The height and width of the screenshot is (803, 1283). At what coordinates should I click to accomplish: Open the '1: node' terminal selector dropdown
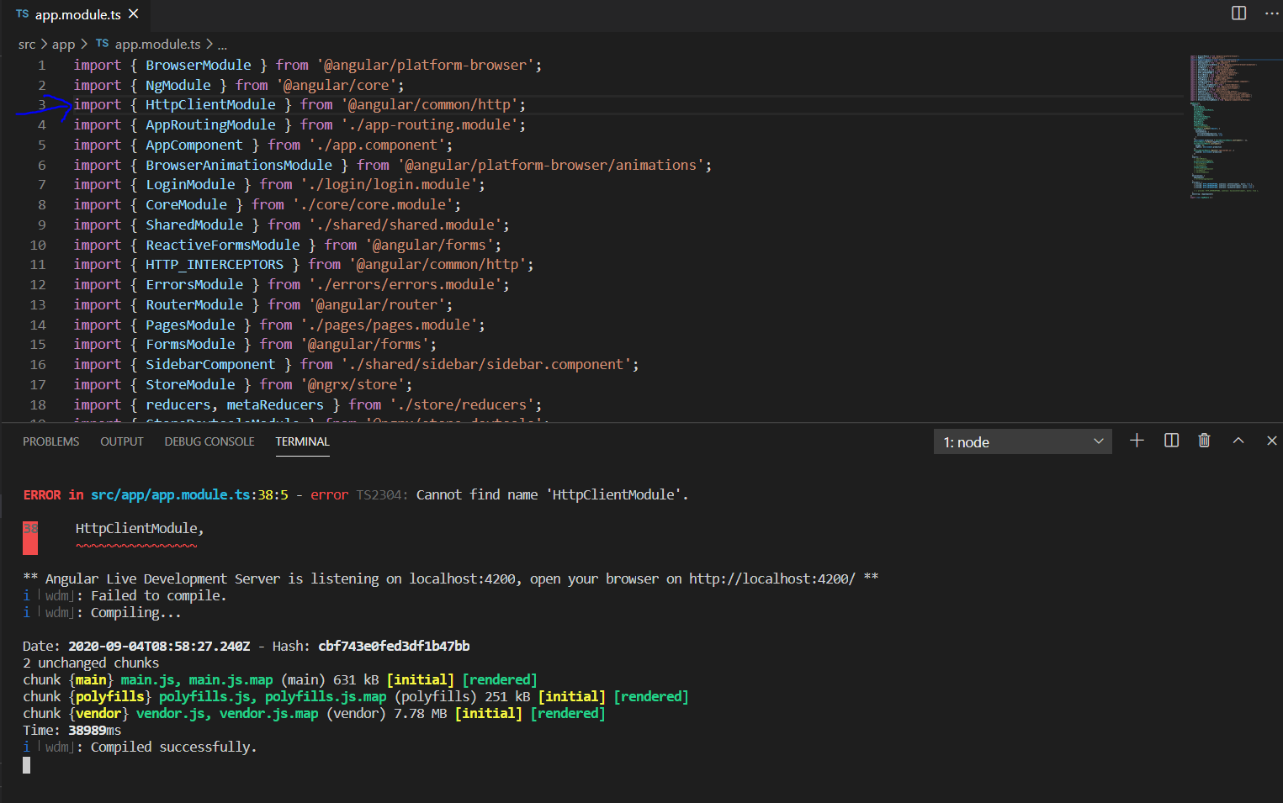click(1022, 441)
